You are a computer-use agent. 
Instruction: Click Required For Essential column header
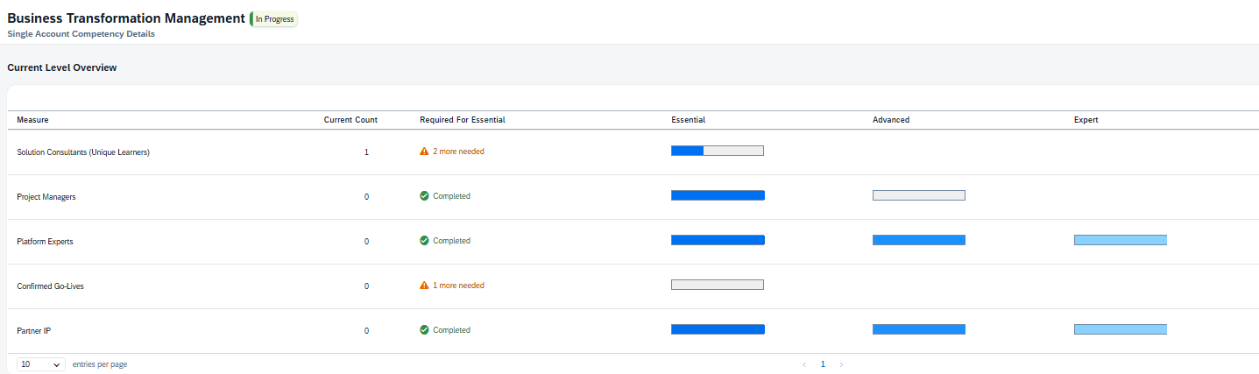[462, 120]
